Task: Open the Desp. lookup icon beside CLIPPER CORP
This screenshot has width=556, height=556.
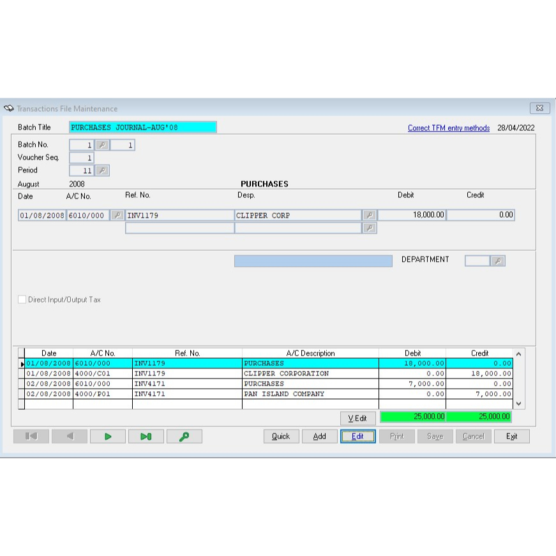Action: pyautogui.click(x=369, y=215)
